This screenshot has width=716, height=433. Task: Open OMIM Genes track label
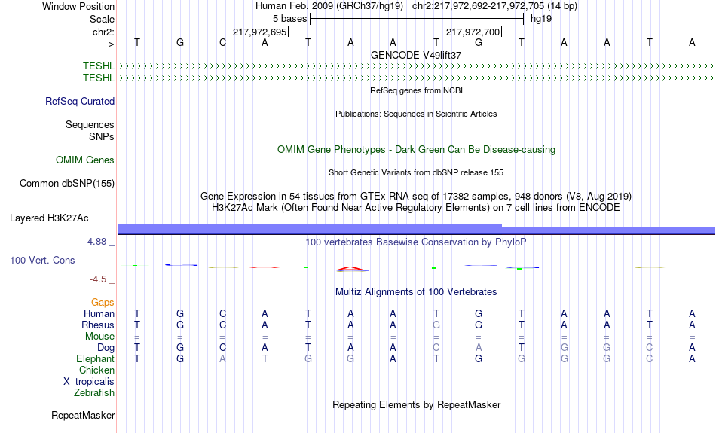84,160
